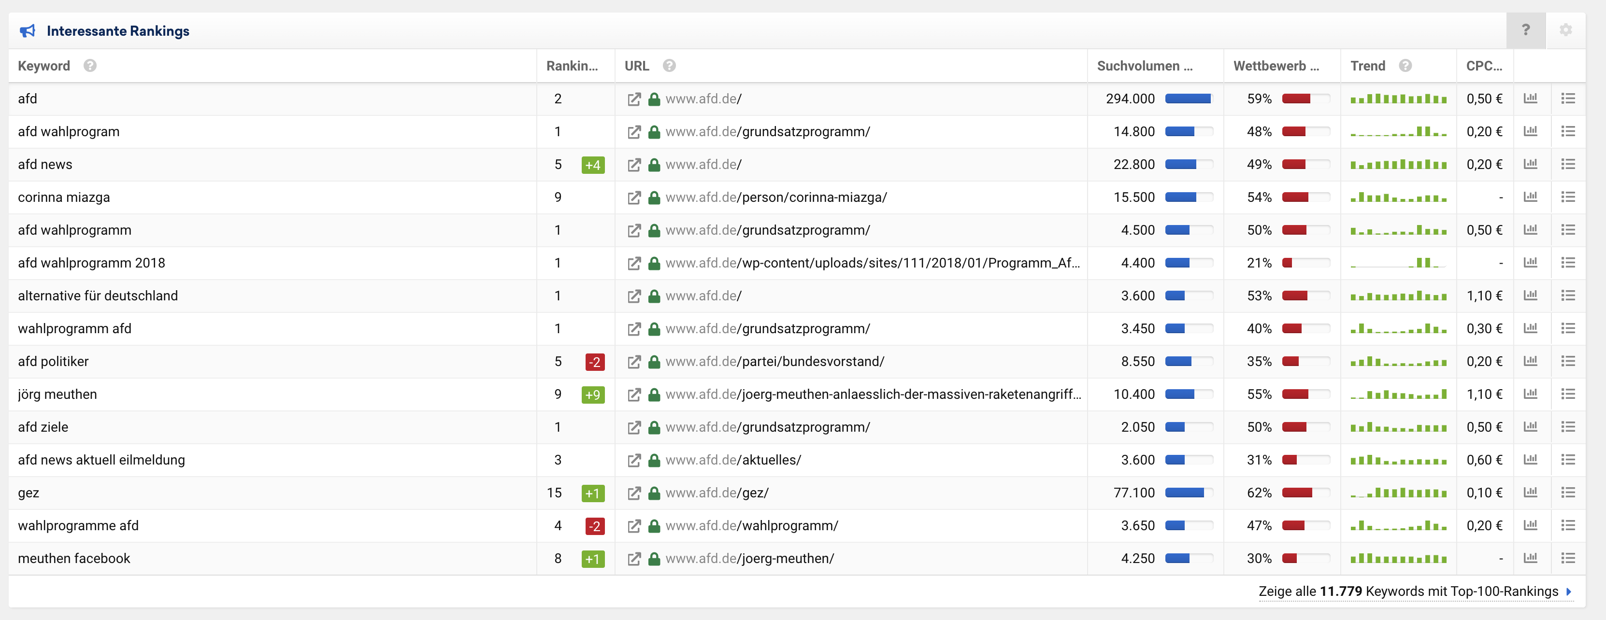Show chart icon in afd wahlprogramm 2018 row
The height and width of the screenshot is (620, 1606).
[1531, 262]
